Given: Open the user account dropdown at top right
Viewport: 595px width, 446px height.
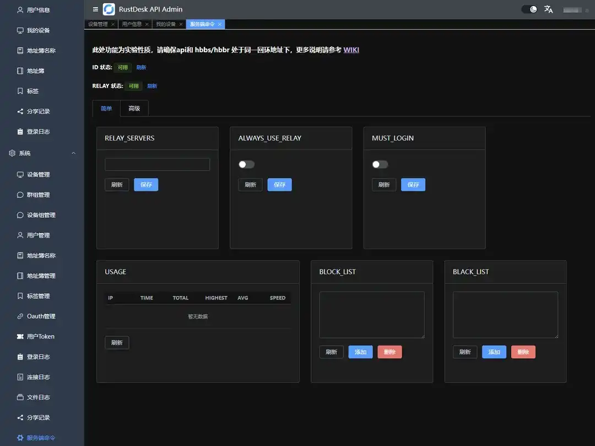Looking at the screenshot, I should pyautogui.click(x=576, y=10).
